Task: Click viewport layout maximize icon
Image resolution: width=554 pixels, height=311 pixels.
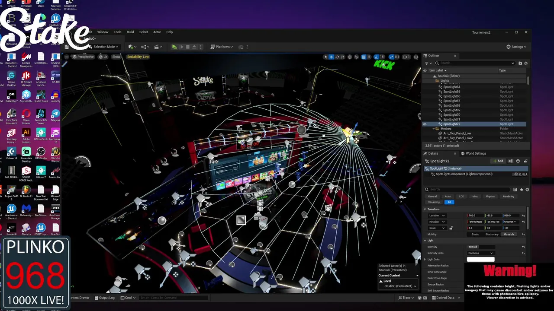Action: click(x=416, y=57)
